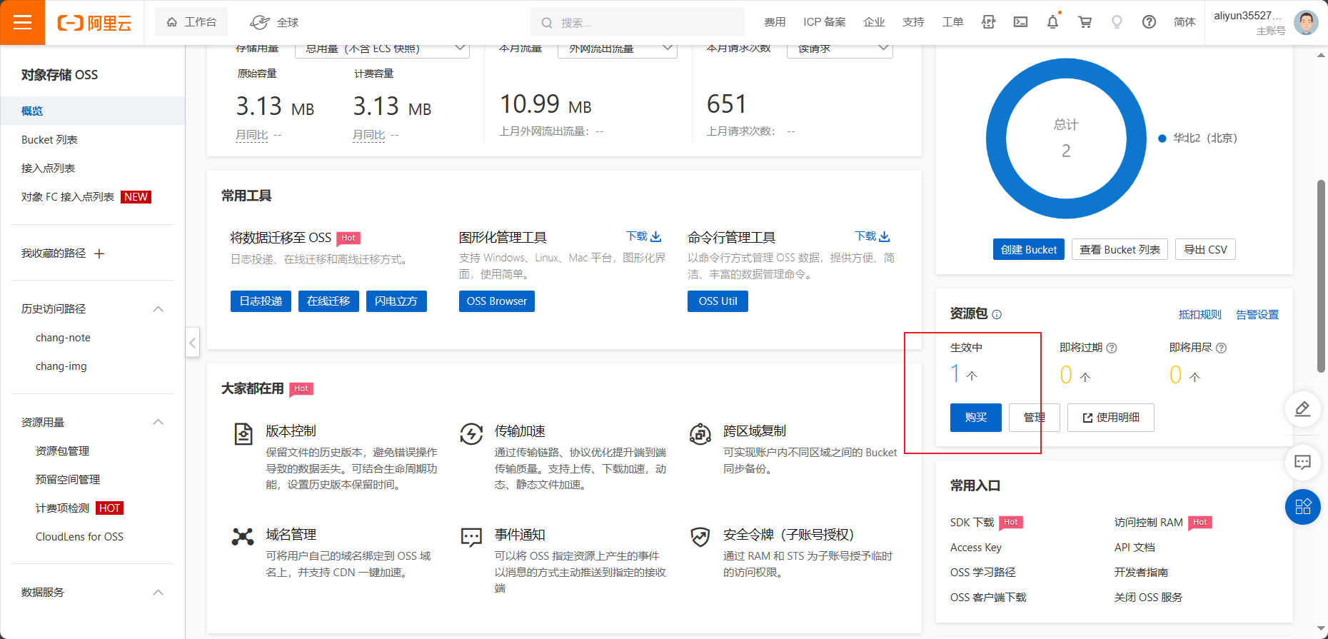This screenshot has width=1328, height=639.
Task: Click the 购买 resource pack button
Action: [975, 418]
